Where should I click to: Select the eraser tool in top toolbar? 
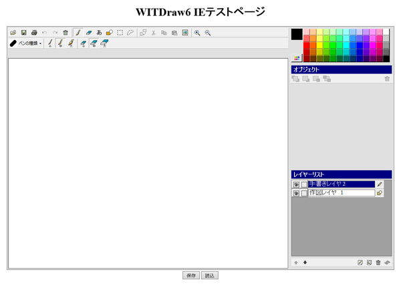point(89,33)
